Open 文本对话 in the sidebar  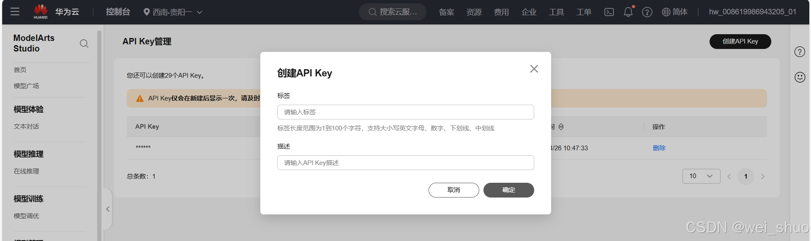[26, 127]
